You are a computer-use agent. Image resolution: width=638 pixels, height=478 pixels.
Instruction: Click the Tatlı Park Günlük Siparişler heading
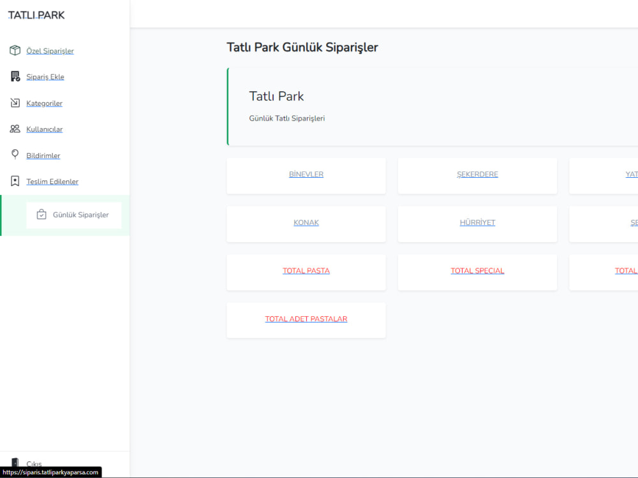click(x=302, y=47)
